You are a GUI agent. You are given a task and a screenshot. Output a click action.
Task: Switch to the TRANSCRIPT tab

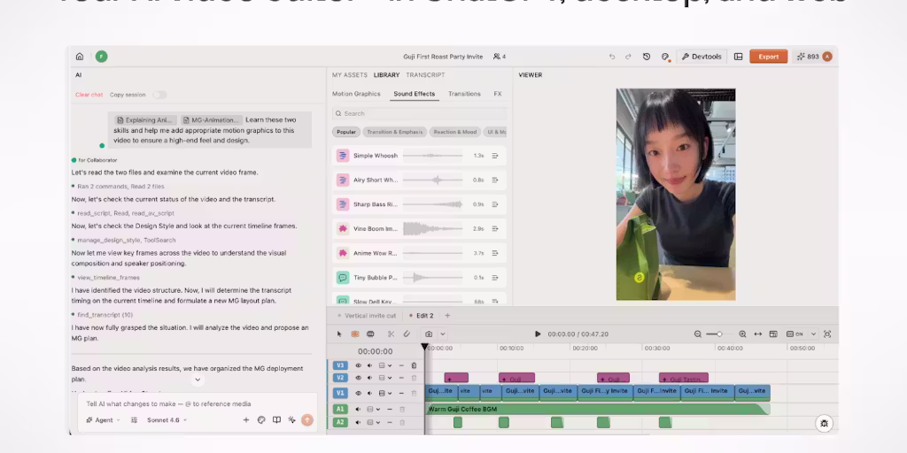425,75
